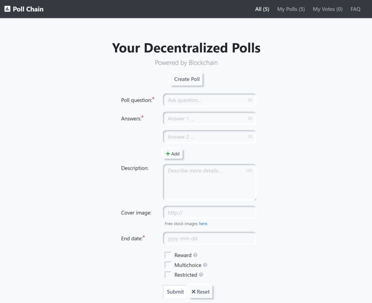Click the green plus Add icon
The width and height of the screenshot is (372, 303).
(x=168, y=154)
